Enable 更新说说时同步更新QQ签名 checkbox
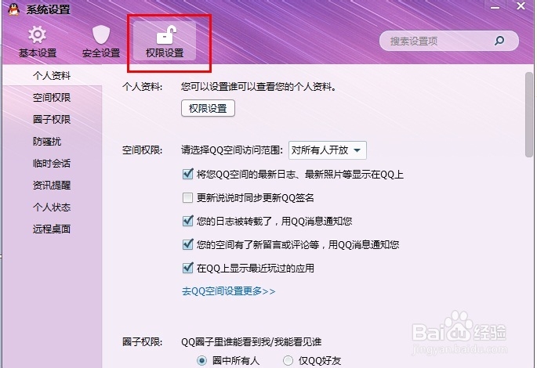537x368 pixels. (x=187, y=197)
